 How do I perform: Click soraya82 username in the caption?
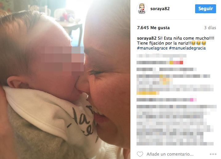tap(147, 38)
